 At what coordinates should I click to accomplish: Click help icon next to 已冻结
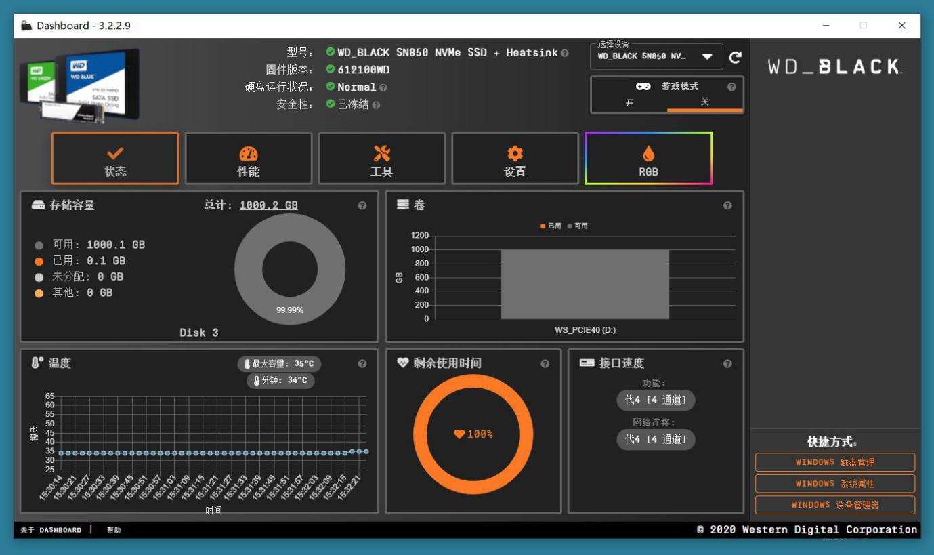click(376, 105)
